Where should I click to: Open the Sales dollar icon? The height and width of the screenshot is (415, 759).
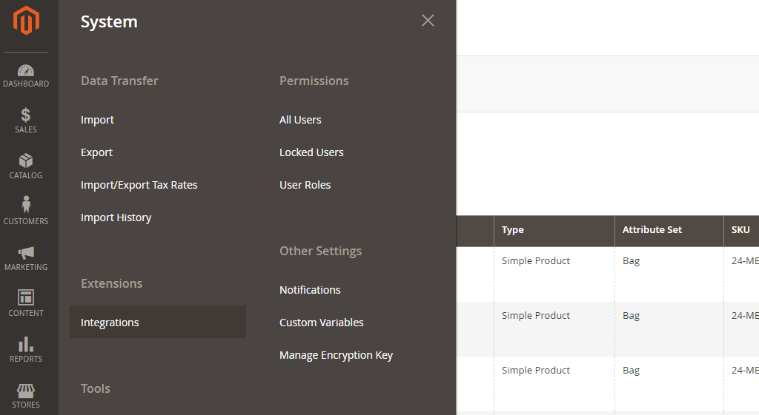coord(26,115)
